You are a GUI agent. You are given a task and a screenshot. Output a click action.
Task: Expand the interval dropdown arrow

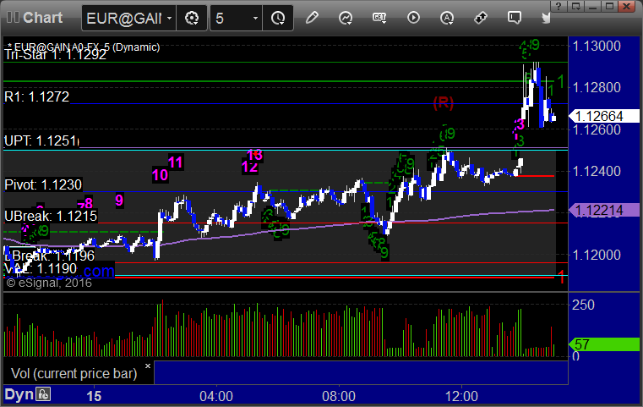coord(255,18)
